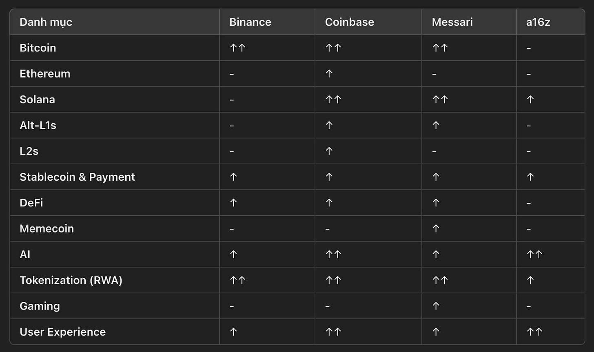The image size is (594, 352).
Task: Click up arrow in Tokenization (RWA)'s a16z cell
Action: (x=530, y=280)
